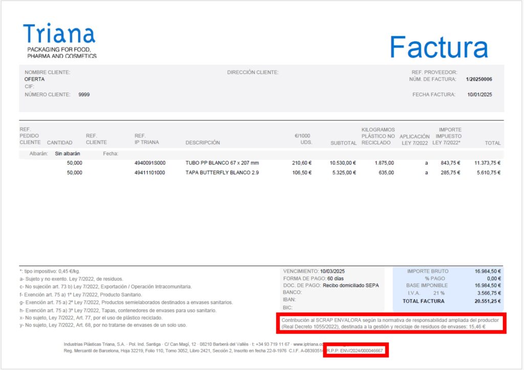The width and height of the screenshot is (524, 370).
Task: Open the www.iptriana.com footer link
Action: (307, 344)
